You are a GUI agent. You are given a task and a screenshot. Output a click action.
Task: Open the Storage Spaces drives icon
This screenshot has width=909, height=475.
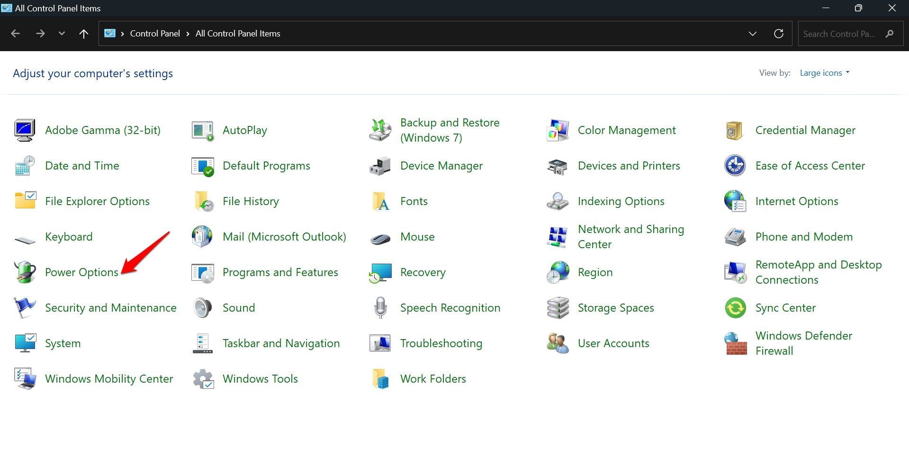click(x=558, y=308)
